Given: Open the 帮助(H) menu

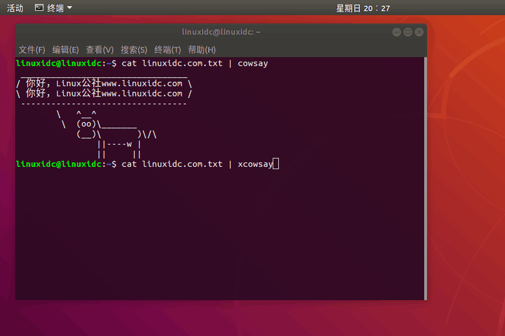Looking at the screenshot, I should (201, 50).
